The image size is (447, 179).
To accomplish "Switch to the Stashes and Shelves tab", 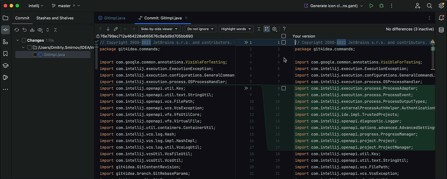I will pyautogui.click(x=55, y=18).
